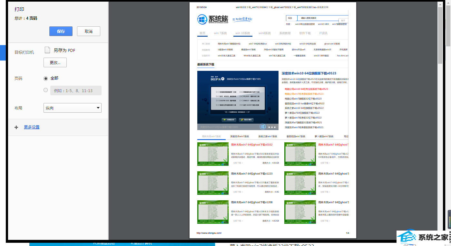Click U盘装win10系统 in 安装教程 row

click(225, 50)
